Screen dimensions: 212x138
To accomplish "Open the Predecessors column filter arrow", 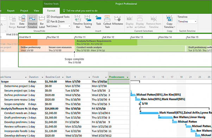I will click(x=127, y=77).
